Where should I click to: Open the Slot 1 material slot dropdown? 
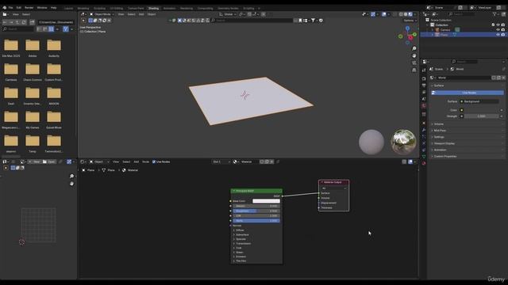tap(221, 161)
